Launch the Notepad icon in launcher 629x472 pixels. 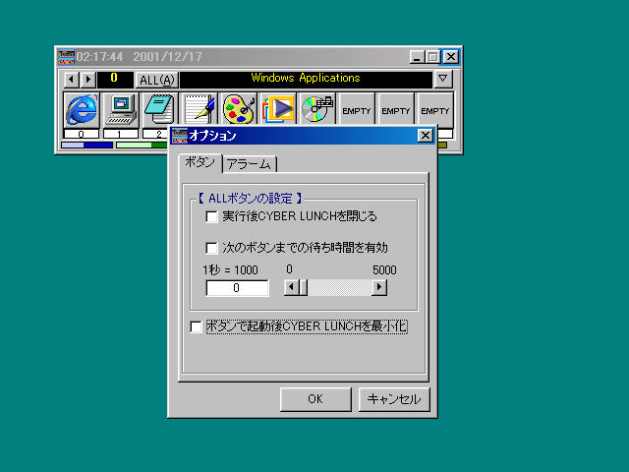160,109
